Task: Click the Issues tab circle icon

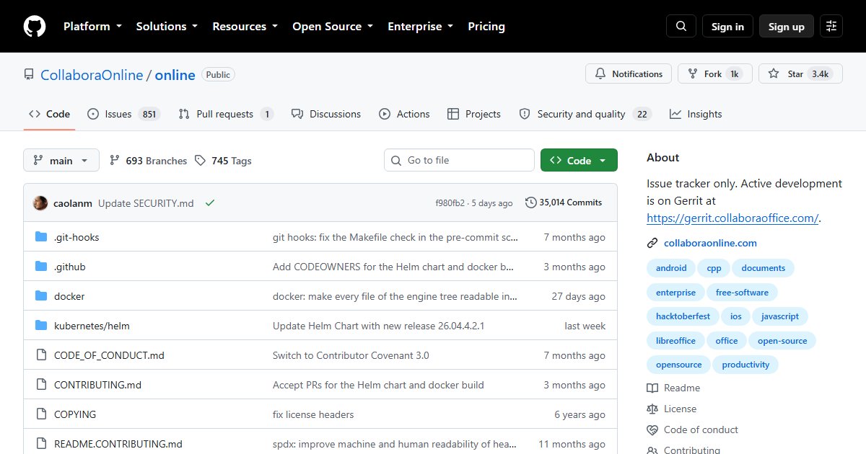Action: click(93, 114)
